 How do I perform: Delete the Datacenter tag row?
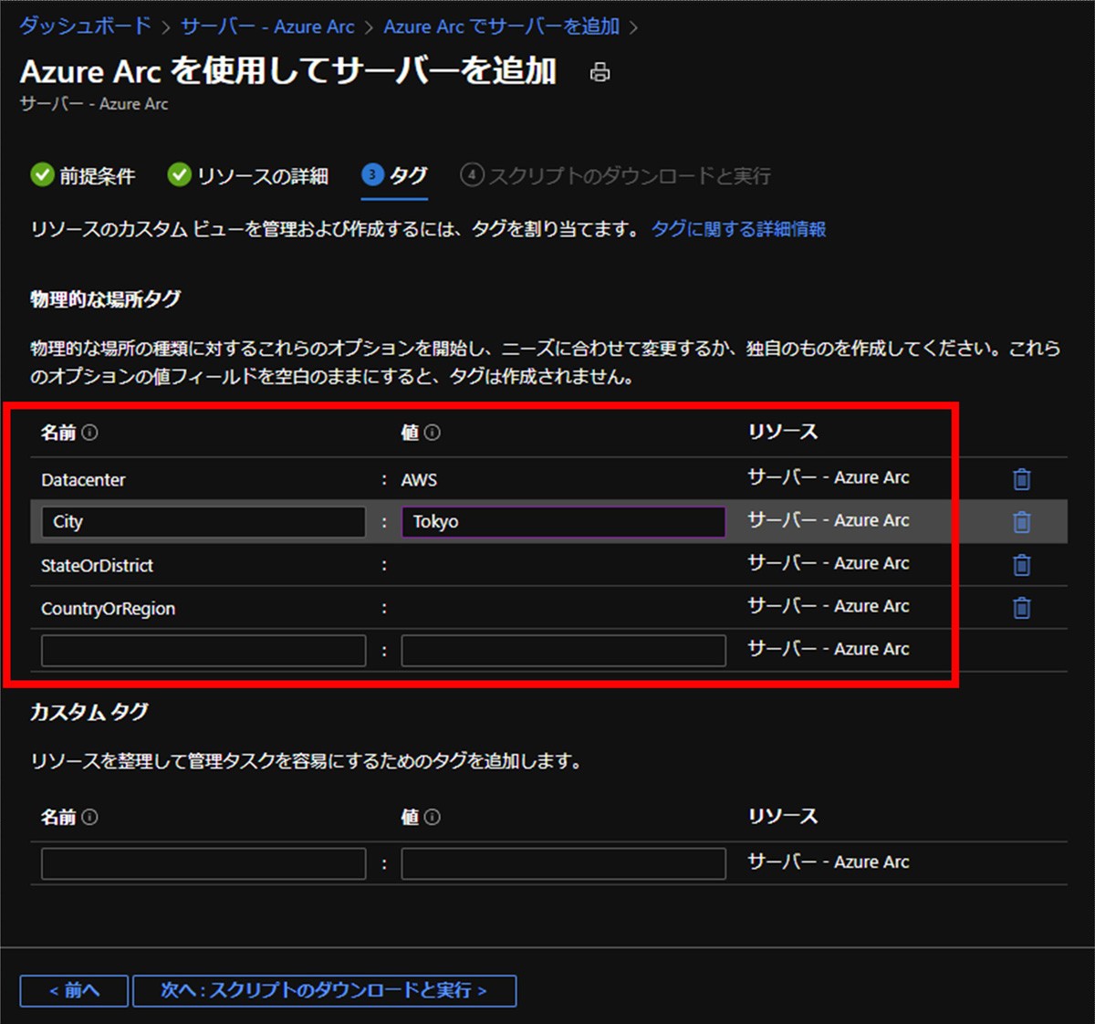pyautogui.click(x=1022, y=479)
